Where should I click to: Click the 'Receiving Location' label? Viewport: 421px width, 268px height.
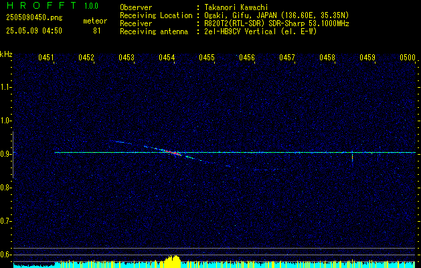click(x=156, y=15)
